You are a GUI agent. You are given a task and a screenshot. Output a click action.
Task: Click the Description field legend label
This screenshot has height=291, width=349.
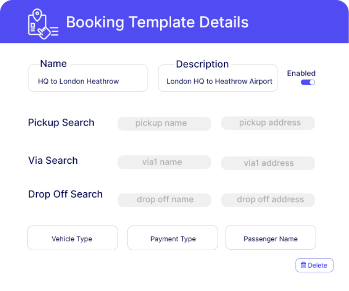[x=202, y=64]
